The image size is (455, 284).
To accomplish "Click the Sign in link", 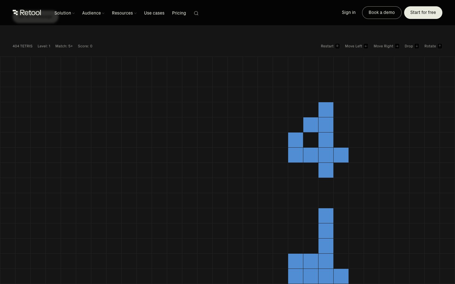I will [x=349, y=13].
